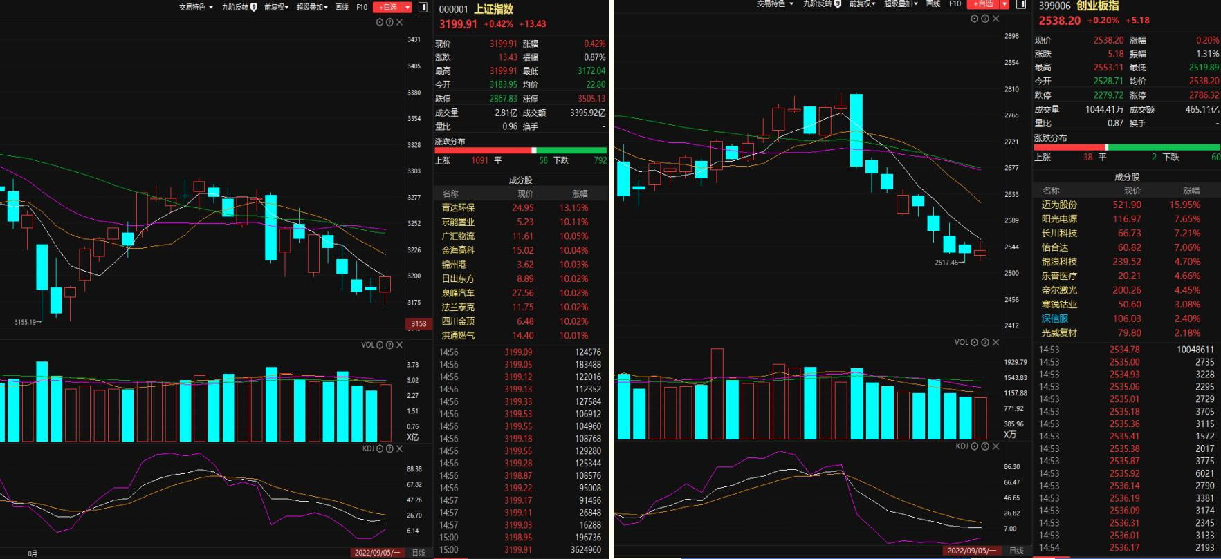
Task: Open VOL settings icon in Shanghai Index panel
Action: [380, 345]
